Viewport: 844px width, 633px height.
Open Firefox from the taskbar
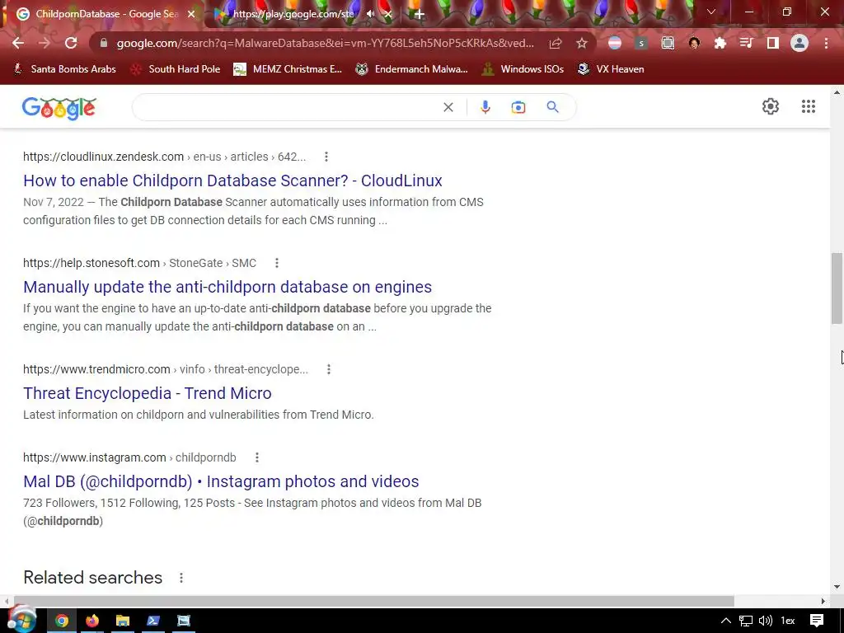[x=92, y=621]
